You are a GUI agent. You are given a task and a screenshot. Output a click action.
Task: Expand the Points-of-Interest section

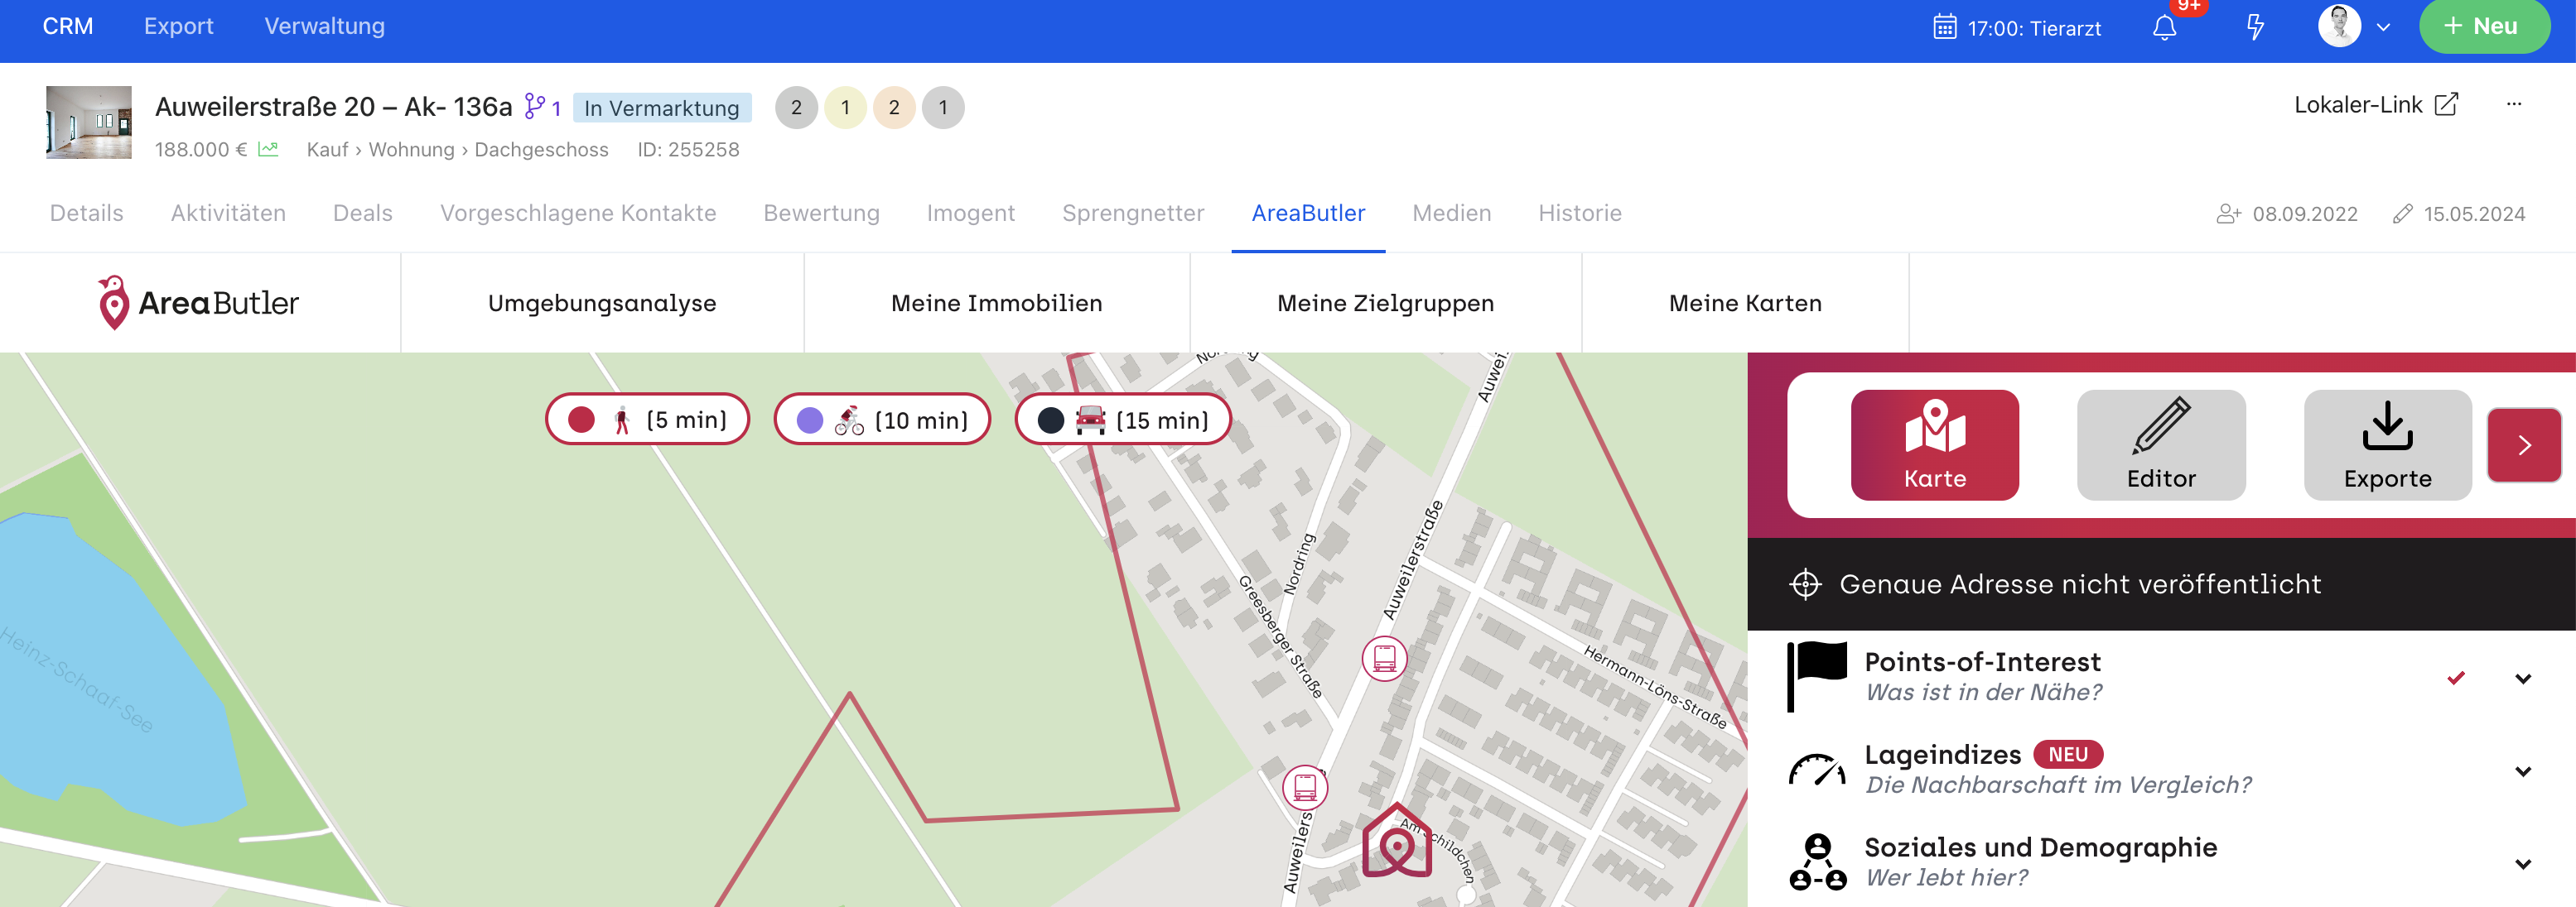2522,679
